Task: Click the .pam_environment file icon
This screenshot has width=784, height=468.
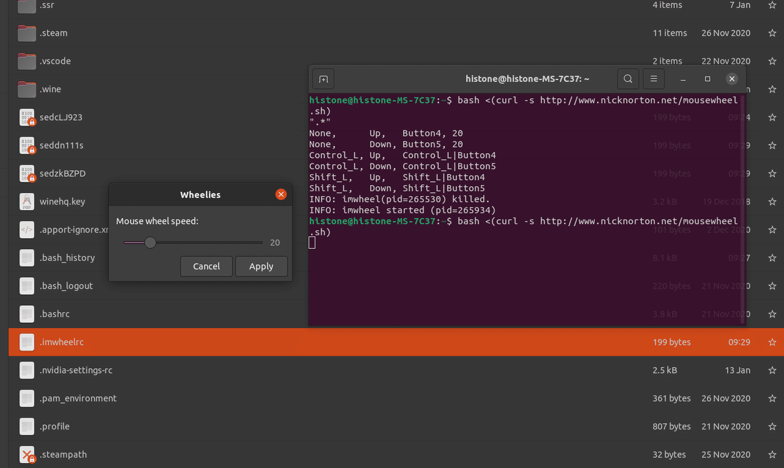Action: (26, 398)
